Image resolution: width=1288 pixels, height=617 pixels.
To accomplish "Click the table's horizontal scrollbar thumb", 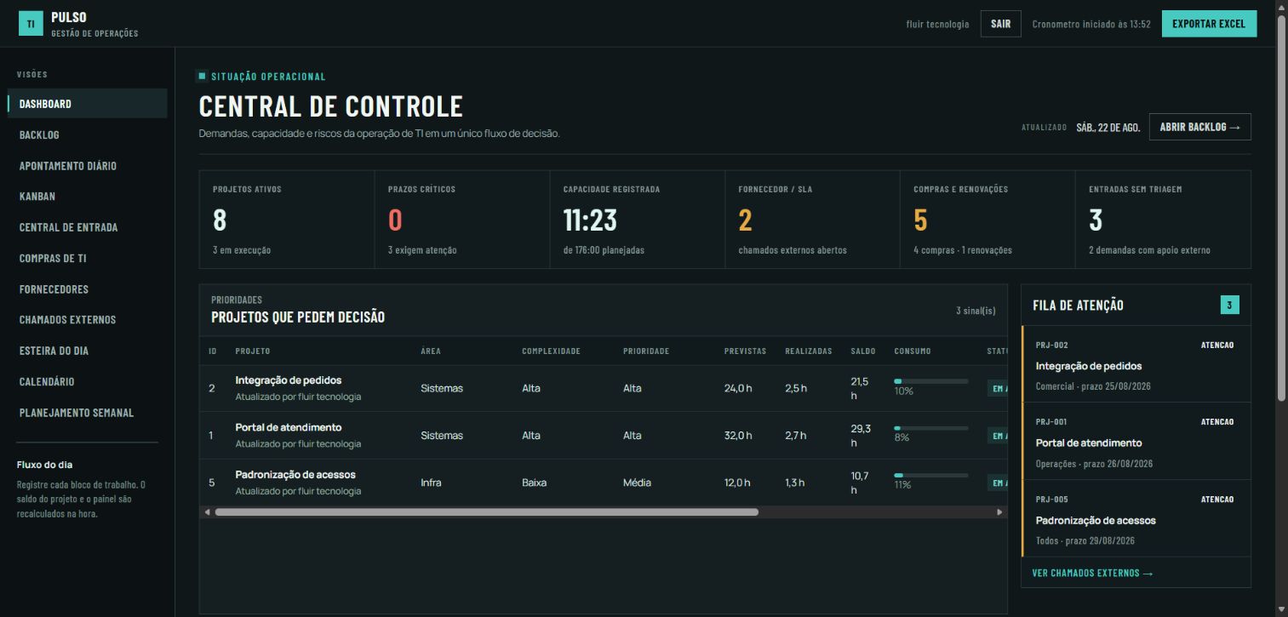I will coord(486,512).
